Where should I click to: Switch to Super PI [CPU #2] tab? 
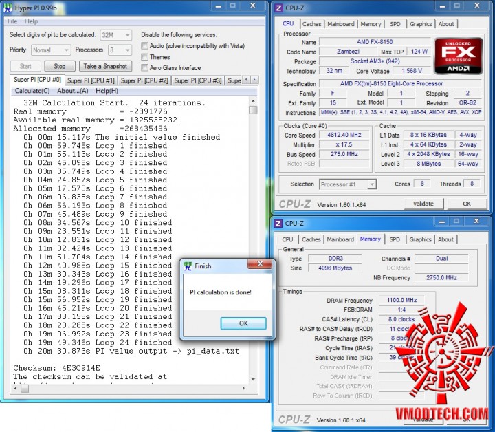144,80
